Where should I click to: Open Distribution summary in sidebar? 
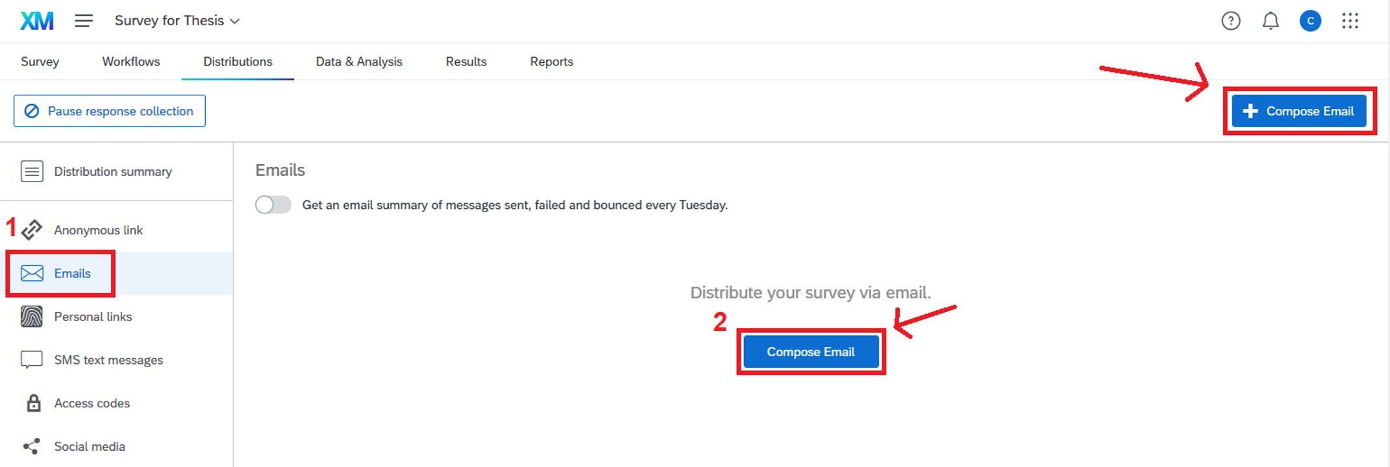tap(112, 172)
